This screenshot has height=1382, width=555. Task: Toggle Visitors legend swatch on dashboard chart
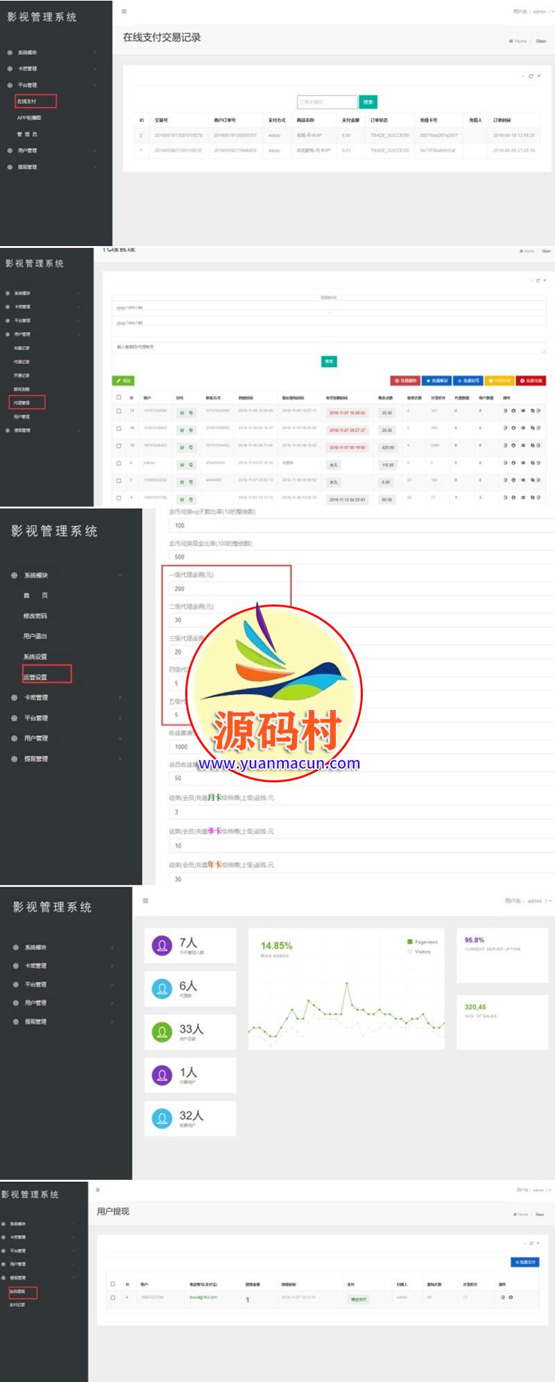click(x=410, y=952)
